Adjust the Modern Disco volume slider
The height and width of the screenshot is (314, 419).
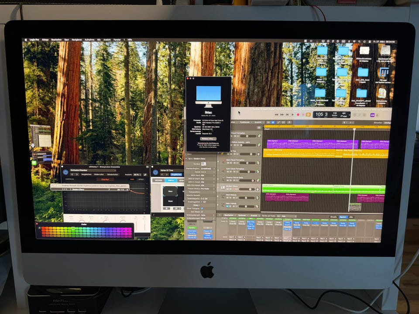247,189
